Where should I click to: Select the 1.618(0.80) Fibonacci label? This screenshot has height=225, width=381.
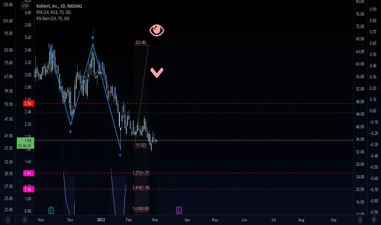click(141, 209)
